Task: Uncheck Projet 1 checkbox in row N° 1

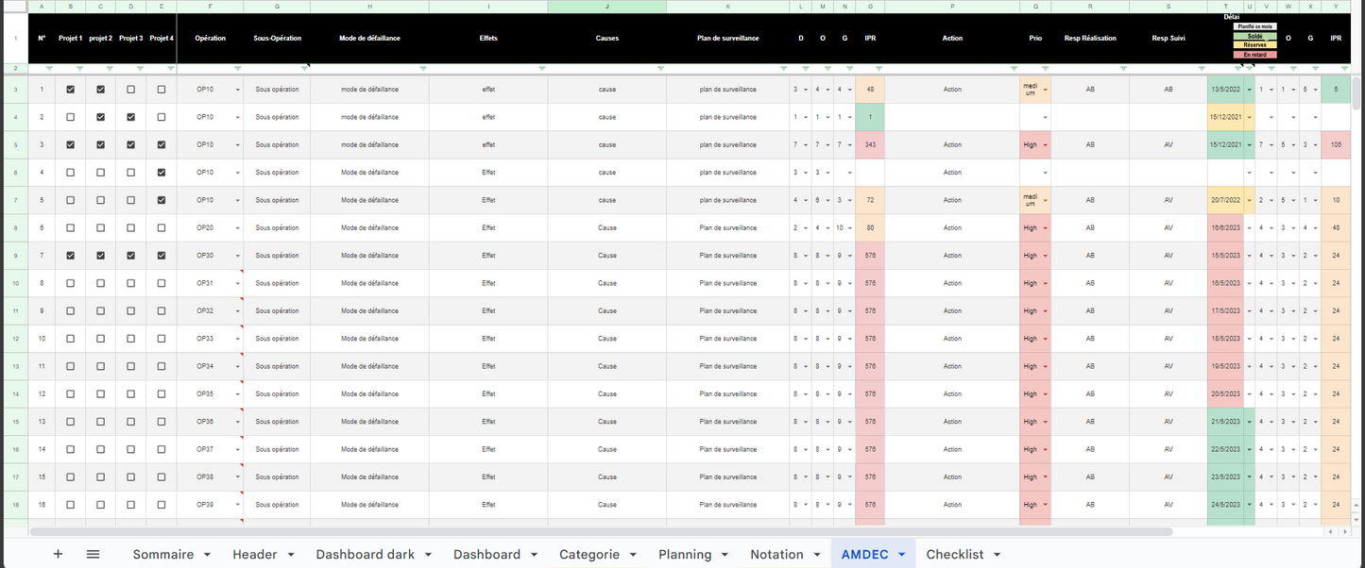Action: [x=71, y=90]
